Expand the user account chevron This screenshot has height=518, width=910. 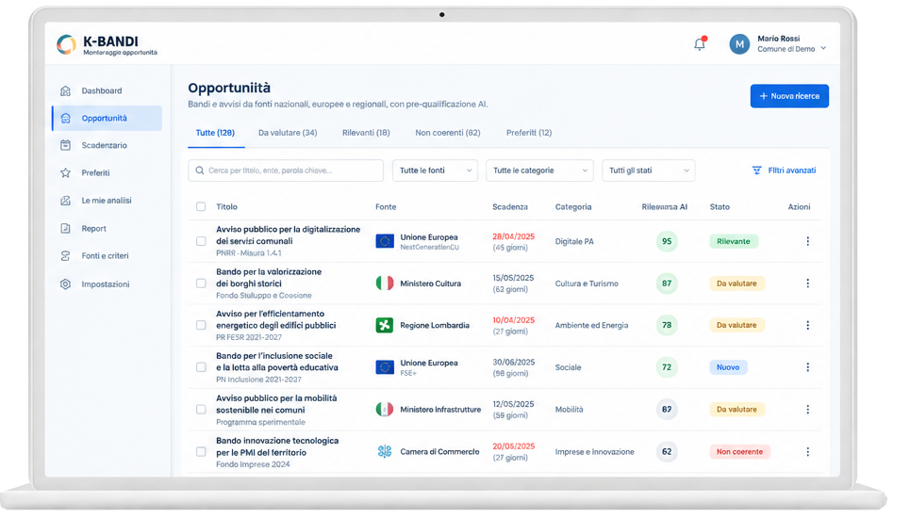coord(823,49)
